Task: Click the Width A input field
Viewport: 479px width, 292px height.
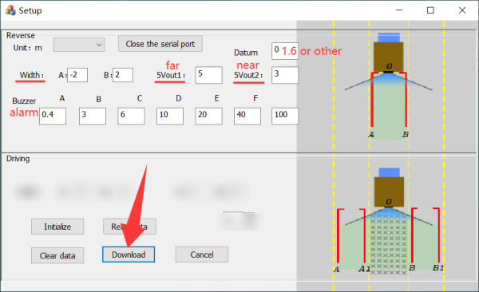Action: (77, 75)
